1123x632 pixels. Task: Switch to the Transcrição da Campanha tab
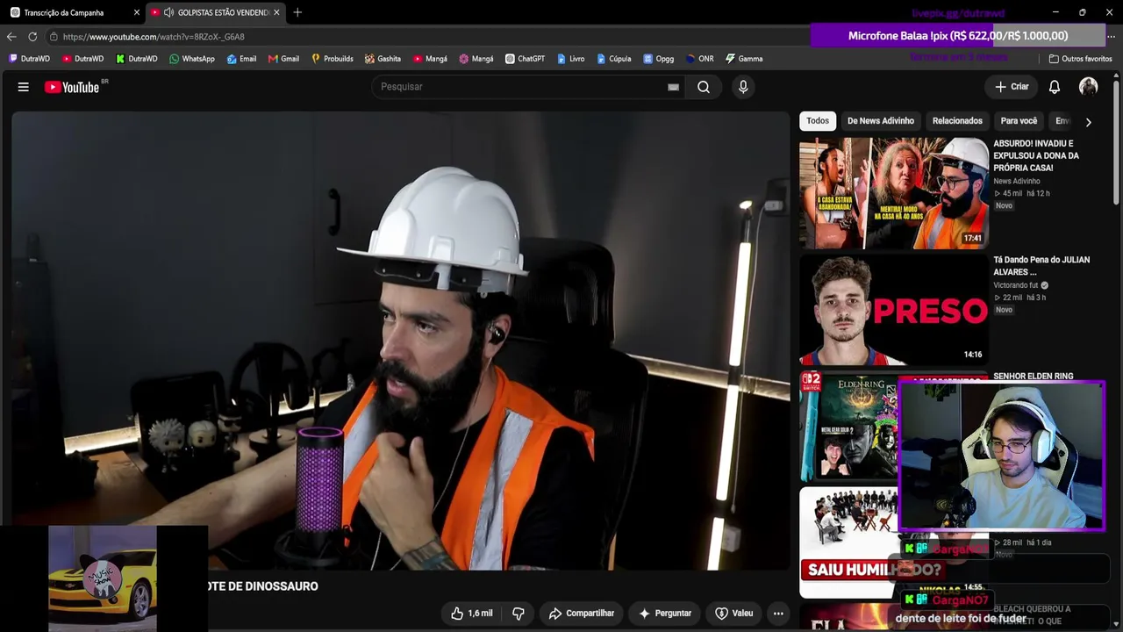(x=72, y=12)
